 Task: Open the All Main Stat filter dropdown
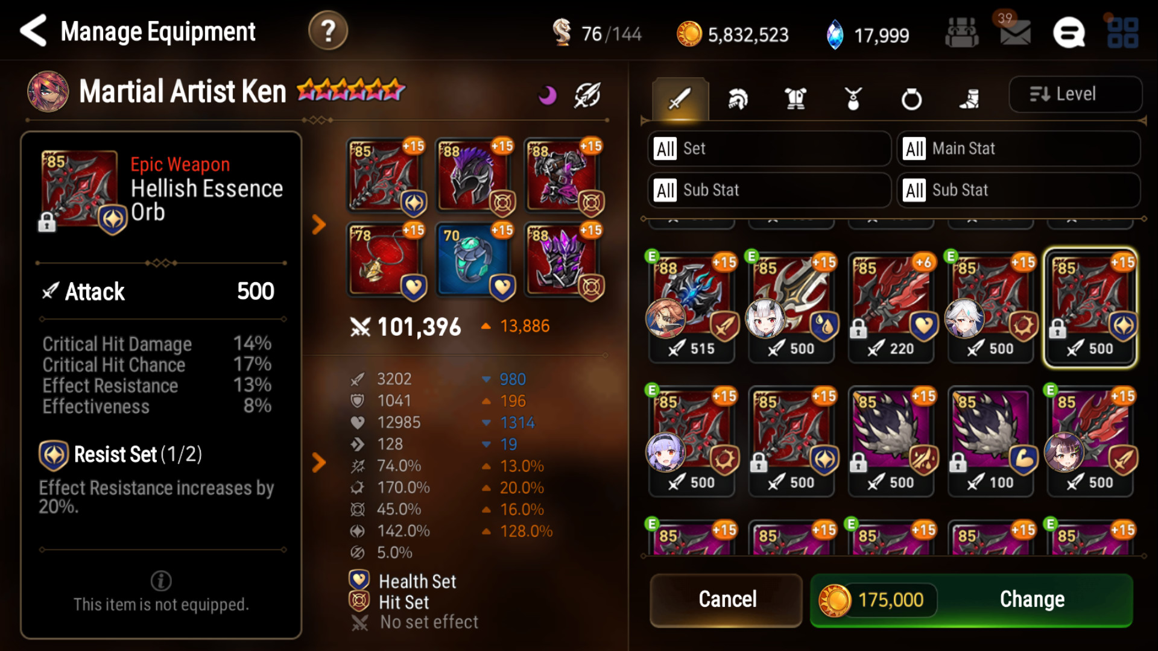(x=1018, y=148)
